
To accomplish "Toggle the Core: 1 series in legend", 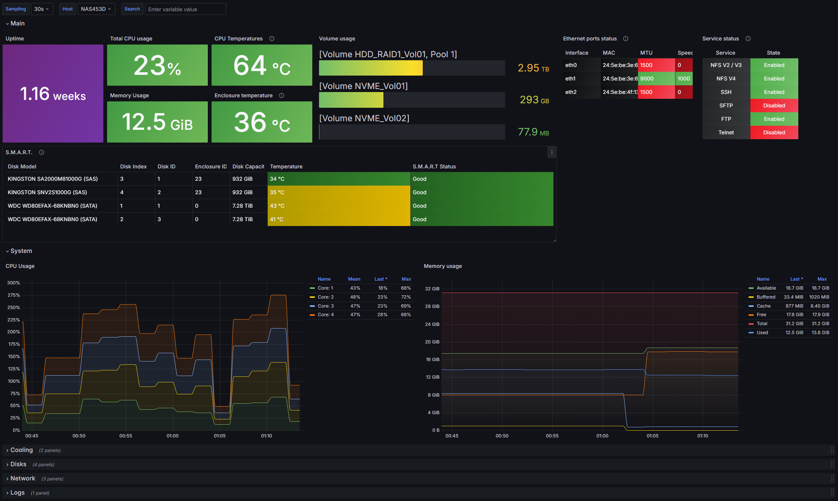I will coord(325,288).
